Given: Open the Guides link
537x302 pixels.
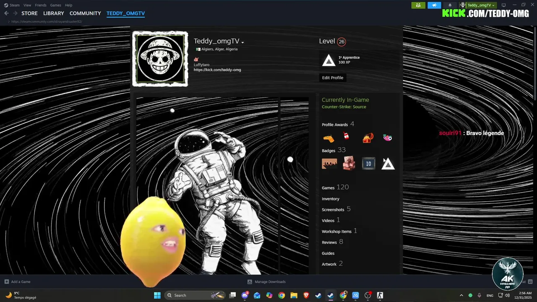Looking at the screenshot, I should click(328, 253).
